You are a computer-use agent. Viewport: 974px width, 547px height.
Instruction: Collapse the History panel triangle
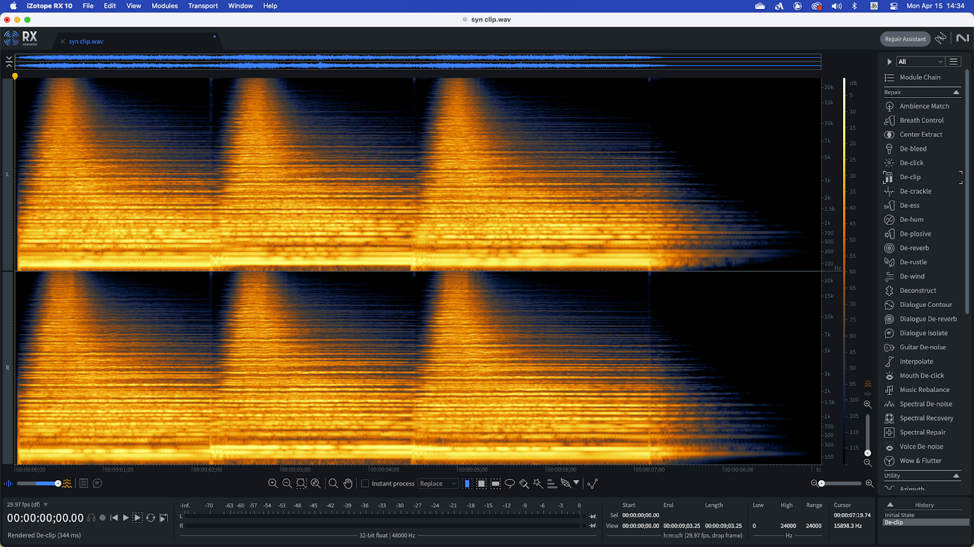pos(890,504)
